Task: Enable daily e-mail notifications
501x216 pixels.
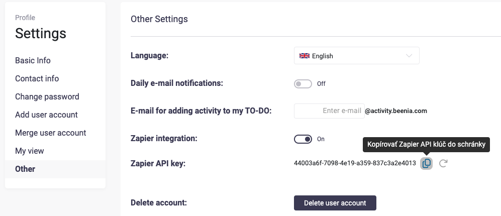Action: click(303, 84)
